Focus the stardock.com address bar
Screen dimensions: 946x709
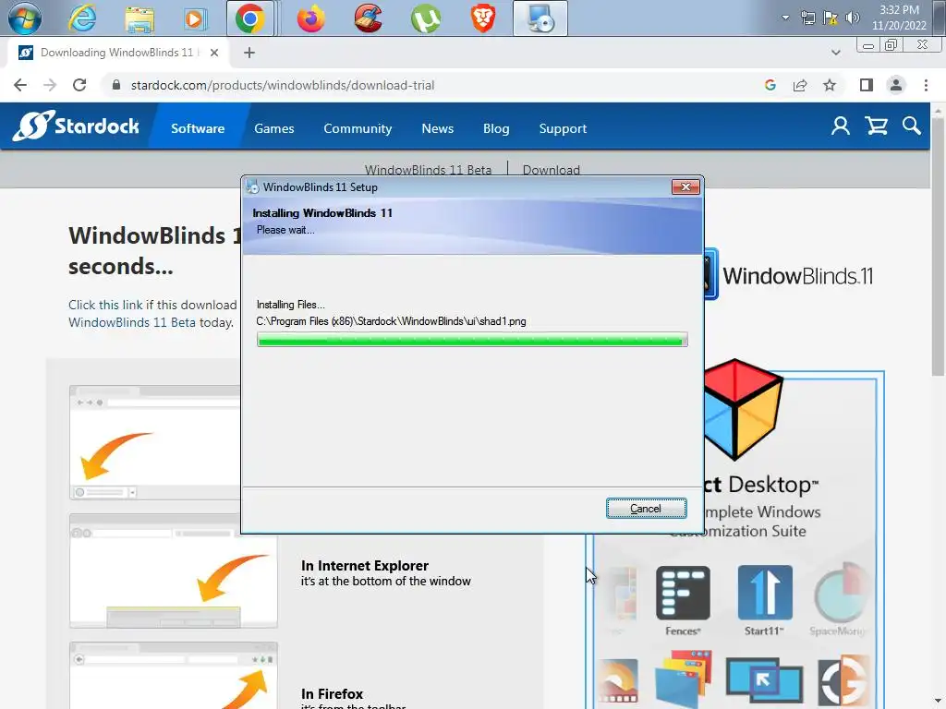(283, 85)
